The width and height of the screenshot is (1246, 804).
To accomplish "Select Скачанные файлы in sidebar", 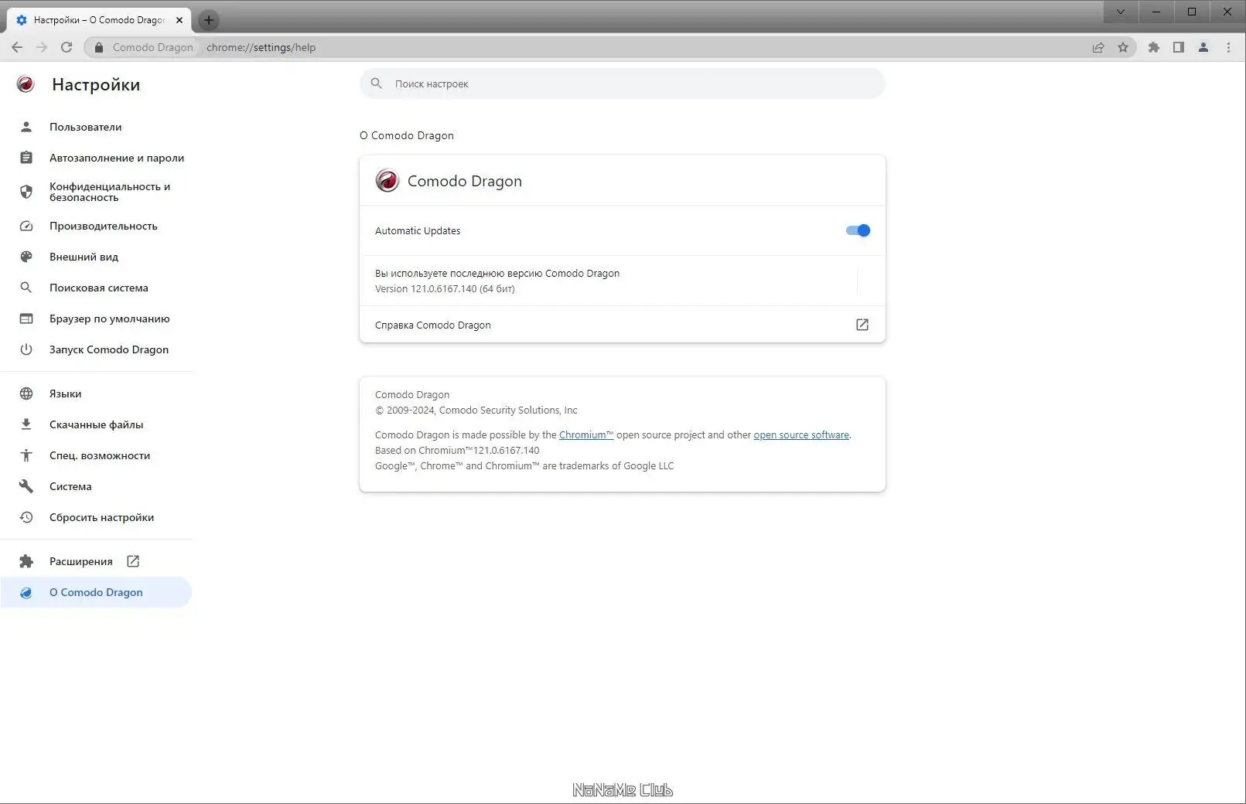I will click(x=96, y=424).
